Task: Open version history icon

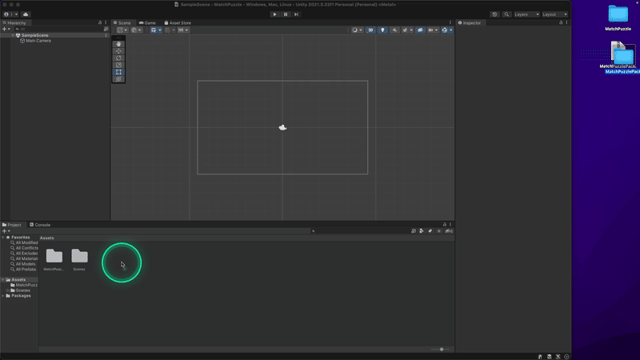Action: (x=494, y=14)
